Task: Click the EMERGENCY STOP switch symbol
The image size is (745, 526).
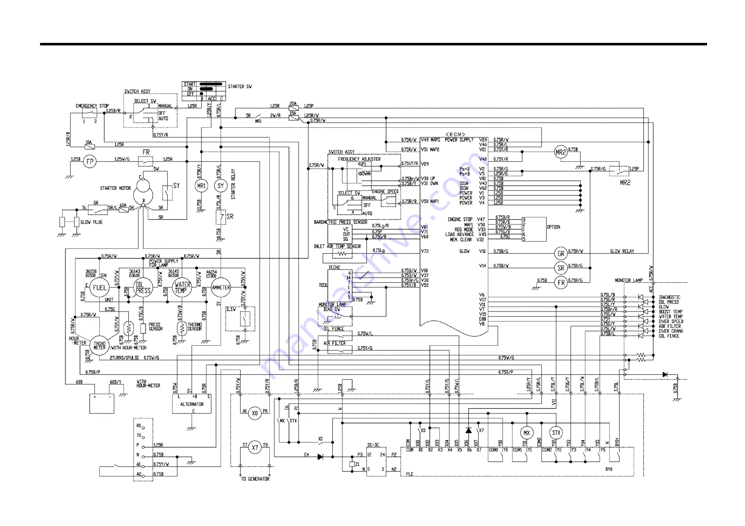Action: coord(90,112)
